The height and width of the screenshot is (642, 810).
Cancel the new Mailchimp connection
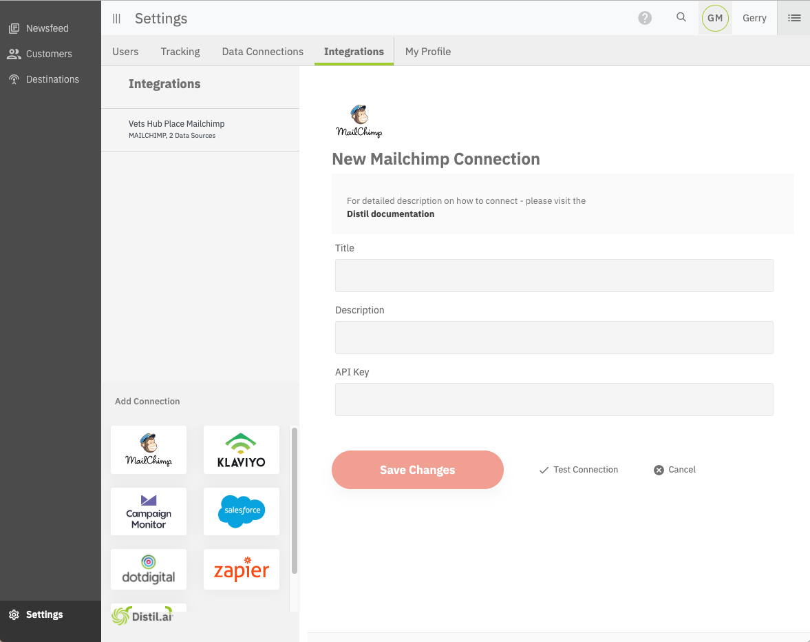[x=674, y=470]
